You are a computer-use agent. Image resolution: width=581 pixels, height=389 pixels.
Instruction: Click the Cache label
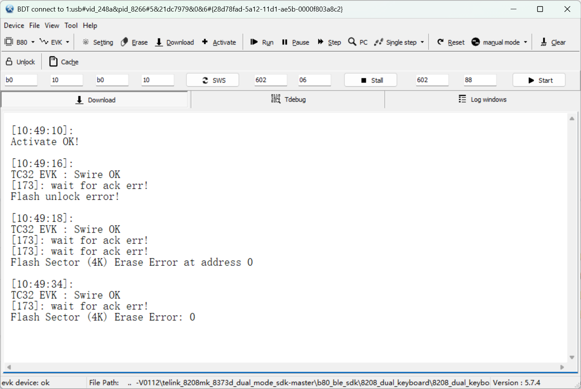pyautogui.click(x=70, y=62)
